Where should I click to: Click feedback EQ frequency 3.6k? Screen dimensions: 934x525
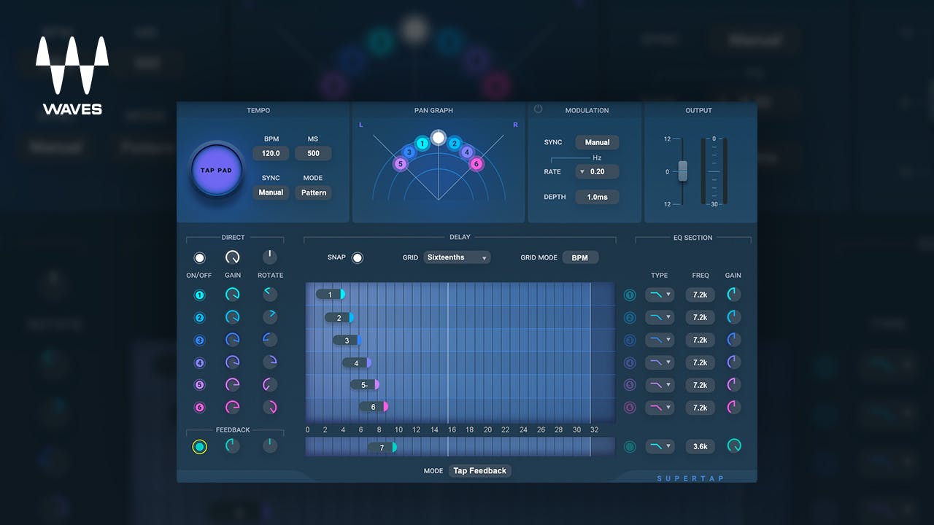pos(700,446)
